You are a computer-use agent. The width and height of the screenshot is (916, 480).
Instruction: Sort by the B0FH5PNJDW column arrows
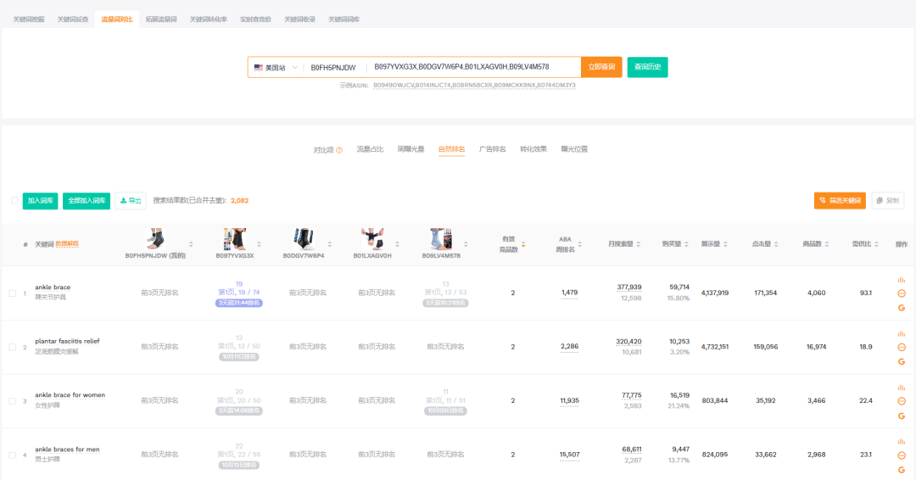191,244
